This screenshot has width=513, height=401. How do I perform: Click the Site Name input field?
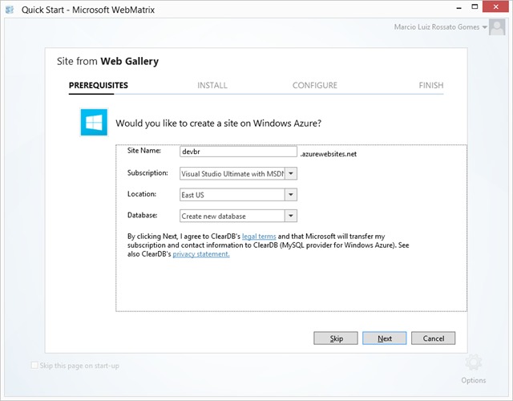coord(238,152)
